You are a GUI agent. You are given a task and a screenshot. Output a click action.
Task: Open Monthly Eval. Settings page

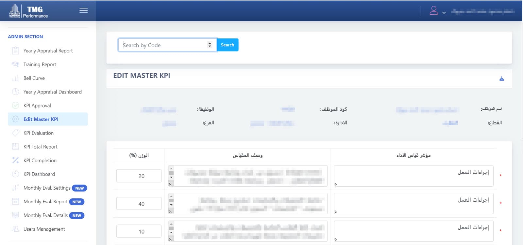[x=48, y=188]
